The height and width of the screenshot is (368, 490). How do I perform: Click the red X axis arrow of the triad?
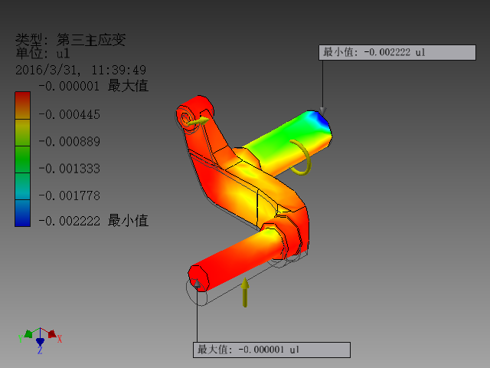[52, 333]
